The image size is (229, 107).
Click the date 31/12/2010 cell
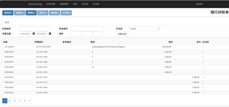(x=9, y=47)
